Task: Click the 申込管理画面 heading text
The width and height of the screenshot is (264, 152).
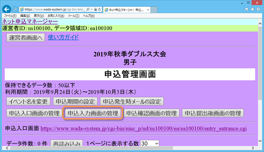Action: (x=130, y=74)
